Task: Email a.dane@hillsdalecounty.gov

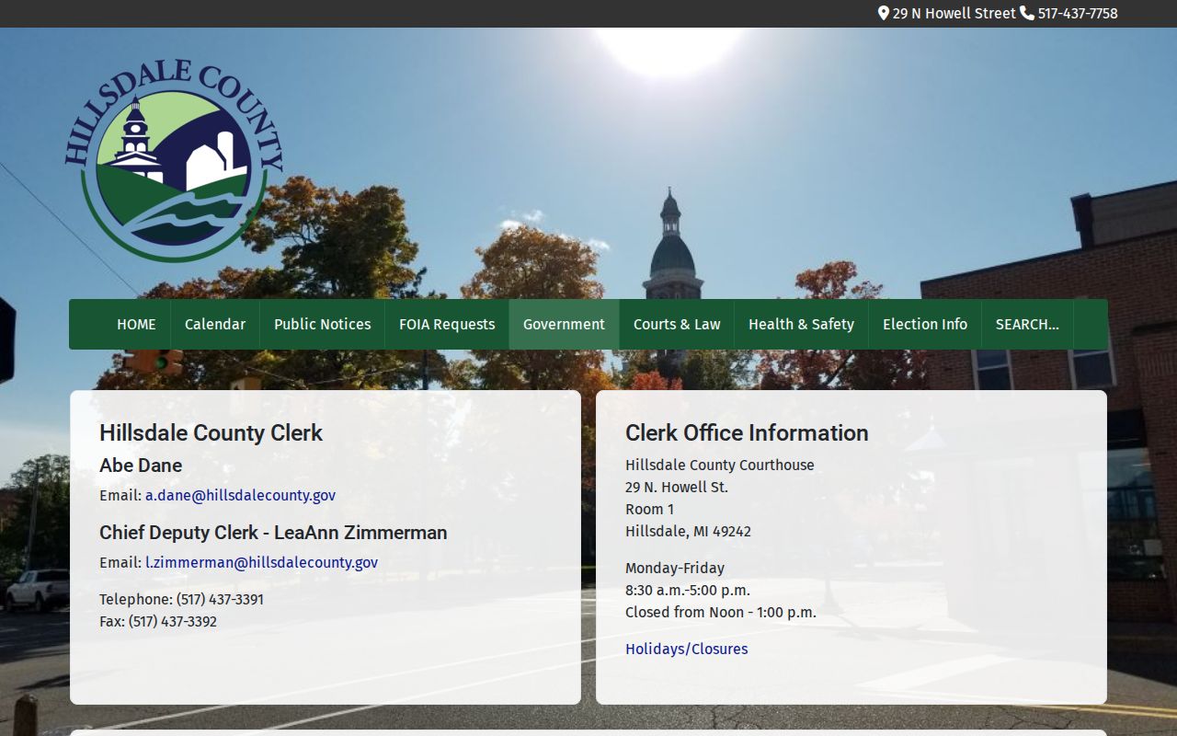Action: click(240, 495)
